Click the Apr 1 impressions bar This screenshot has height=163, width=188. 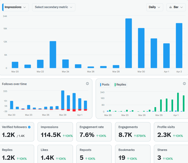tap(166, 56)
